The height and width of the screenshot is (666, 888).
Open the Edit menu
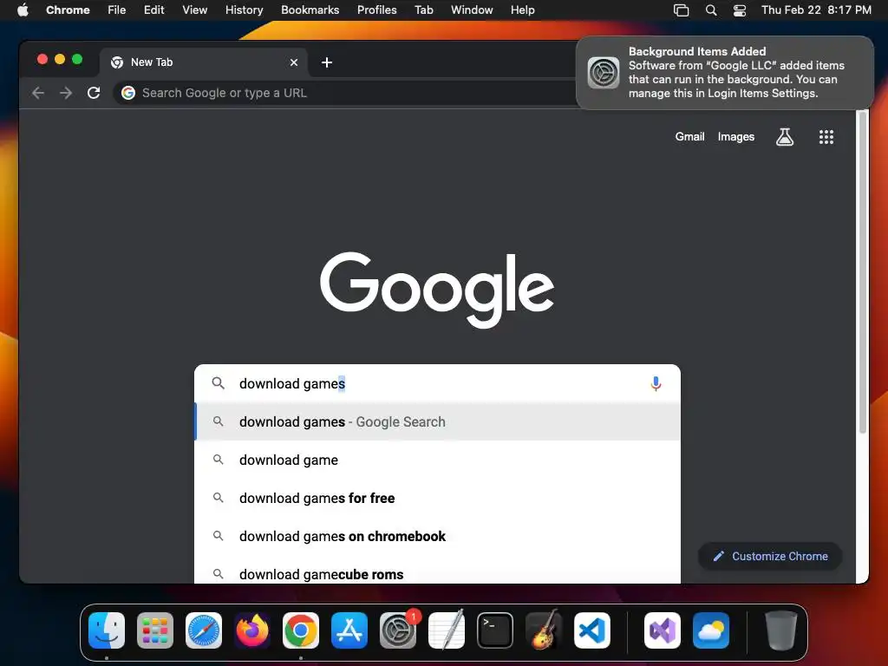point(153,10)
